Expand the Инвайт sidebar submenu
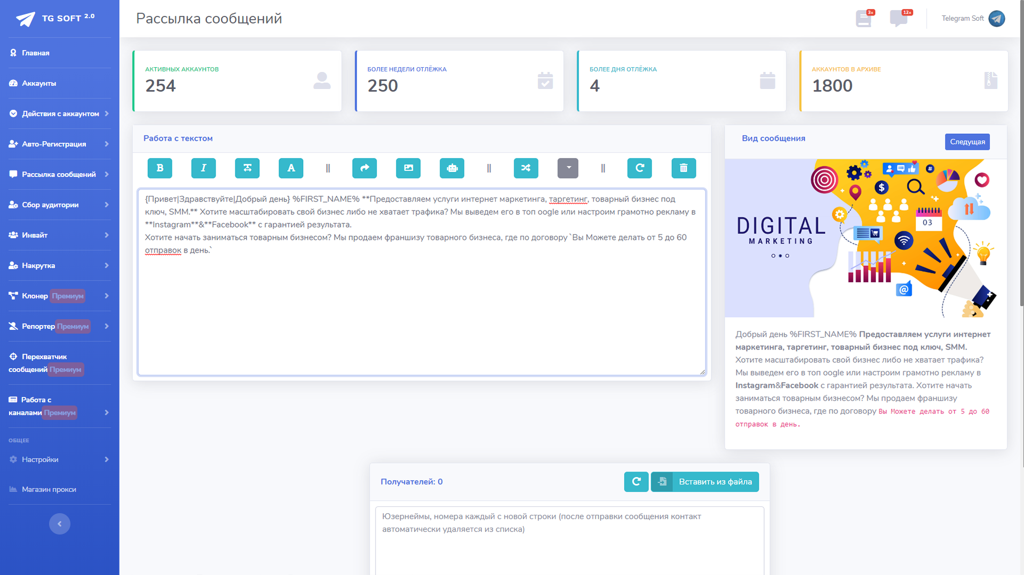The image size is (1024, 575). pos(59,235)
